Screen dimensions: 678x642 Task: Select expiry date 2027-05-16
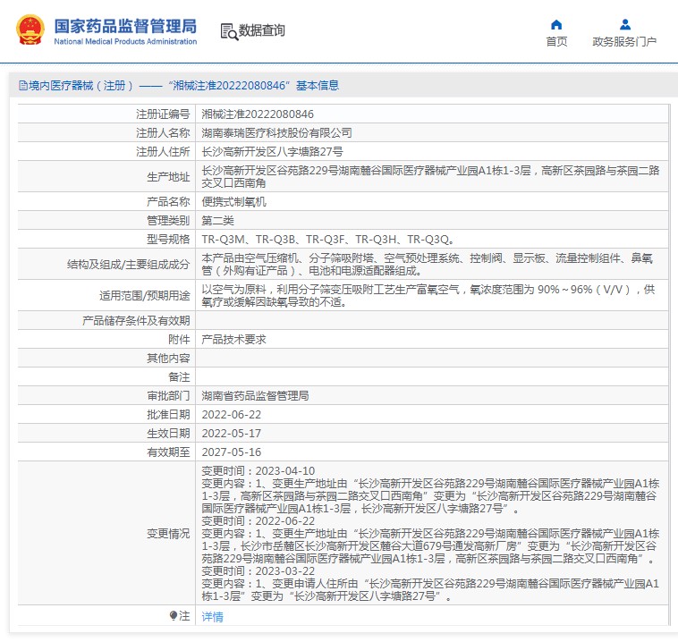pyautogui.click(x=232, y=452)
